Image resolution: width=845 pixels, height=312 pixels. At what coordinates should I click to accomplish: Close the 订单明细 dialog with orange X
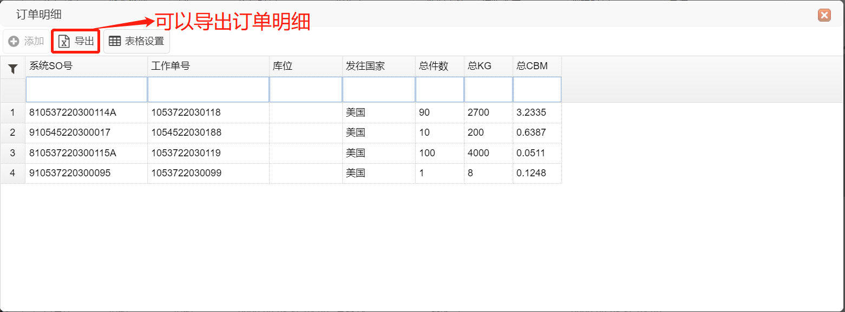coord(824,15)
